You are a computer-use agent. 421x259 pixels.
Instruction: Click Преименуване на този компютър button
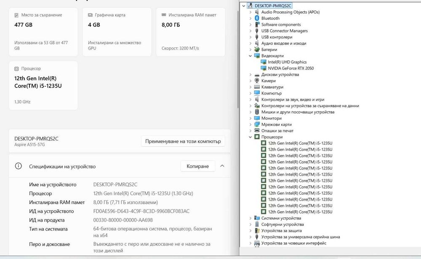tap(183, 141)
